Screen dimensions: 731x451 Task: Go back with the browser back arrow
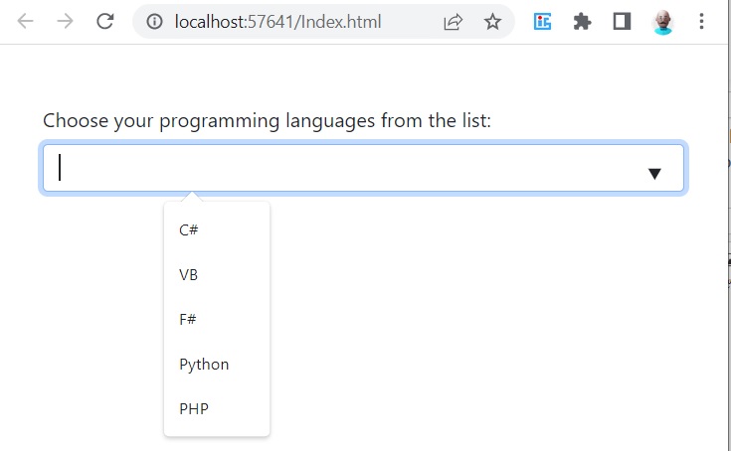coord(25,22)
